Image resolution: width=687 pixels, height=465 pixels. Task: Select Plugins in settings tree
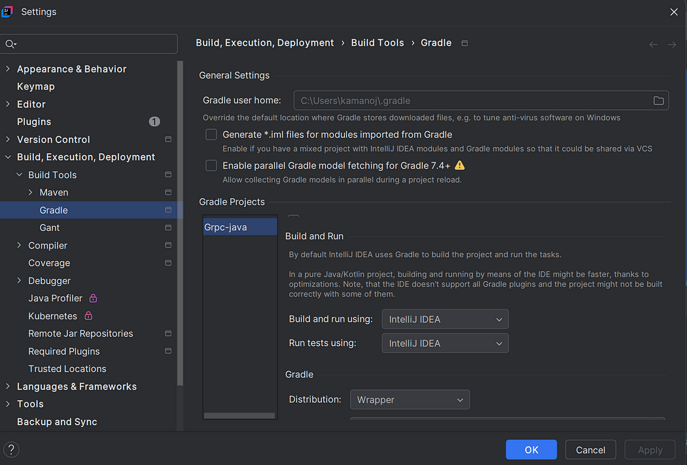pyautogui.click(x=34, y=122)
